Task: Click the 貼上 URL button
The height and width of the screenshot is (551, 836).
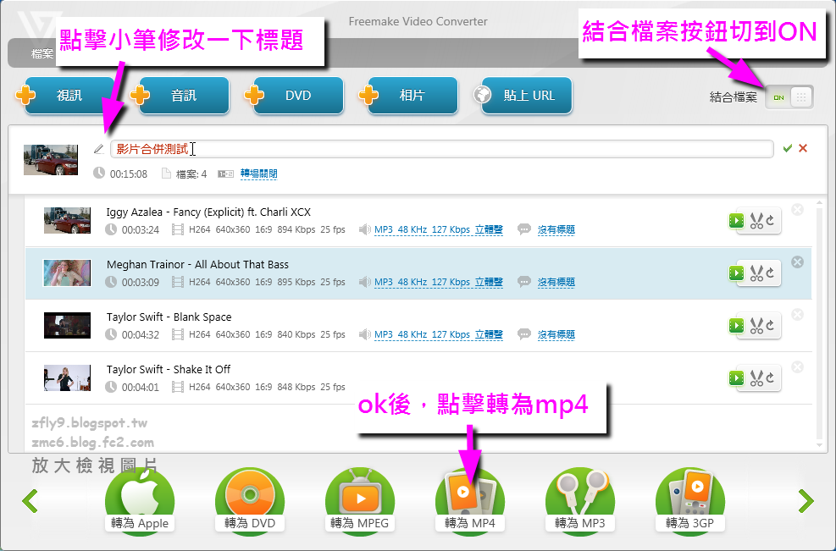Action: pos(527,96)
